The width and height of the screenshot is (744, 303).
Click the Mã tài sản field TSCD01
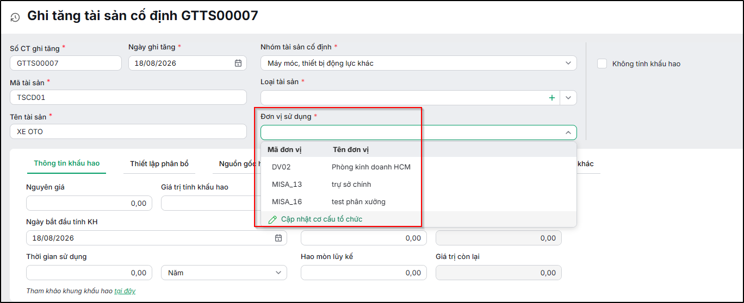point(128,97)
